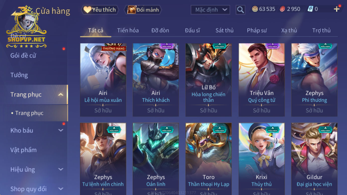Click the SHOPVP.NET crest logo

pyautogui.click(x=26, y=26)
